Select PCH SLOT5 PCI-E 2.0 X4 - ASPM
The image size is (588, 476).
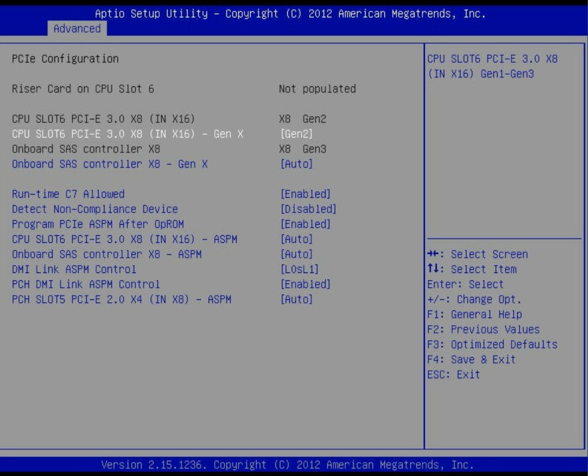point(121,299)
